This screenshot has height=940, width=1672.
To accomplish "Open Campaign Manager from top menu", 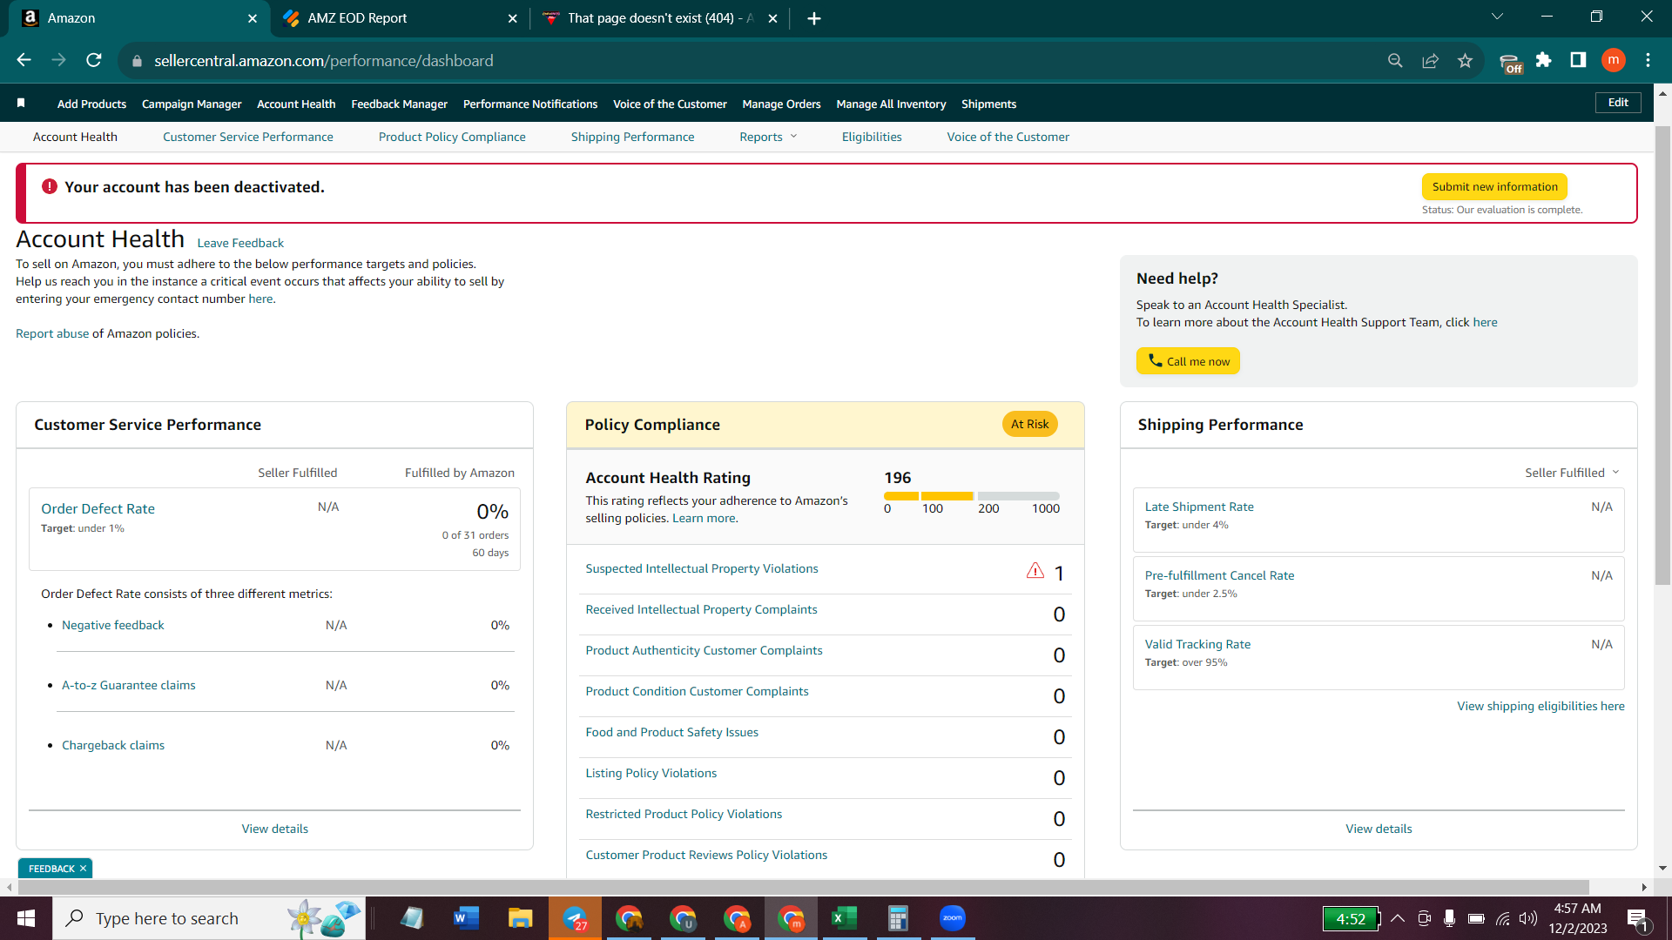I will tap(192, 104).
